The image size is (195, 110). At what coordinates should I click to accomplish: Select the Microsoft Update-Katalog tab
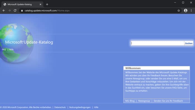click(x=22, y=4)
